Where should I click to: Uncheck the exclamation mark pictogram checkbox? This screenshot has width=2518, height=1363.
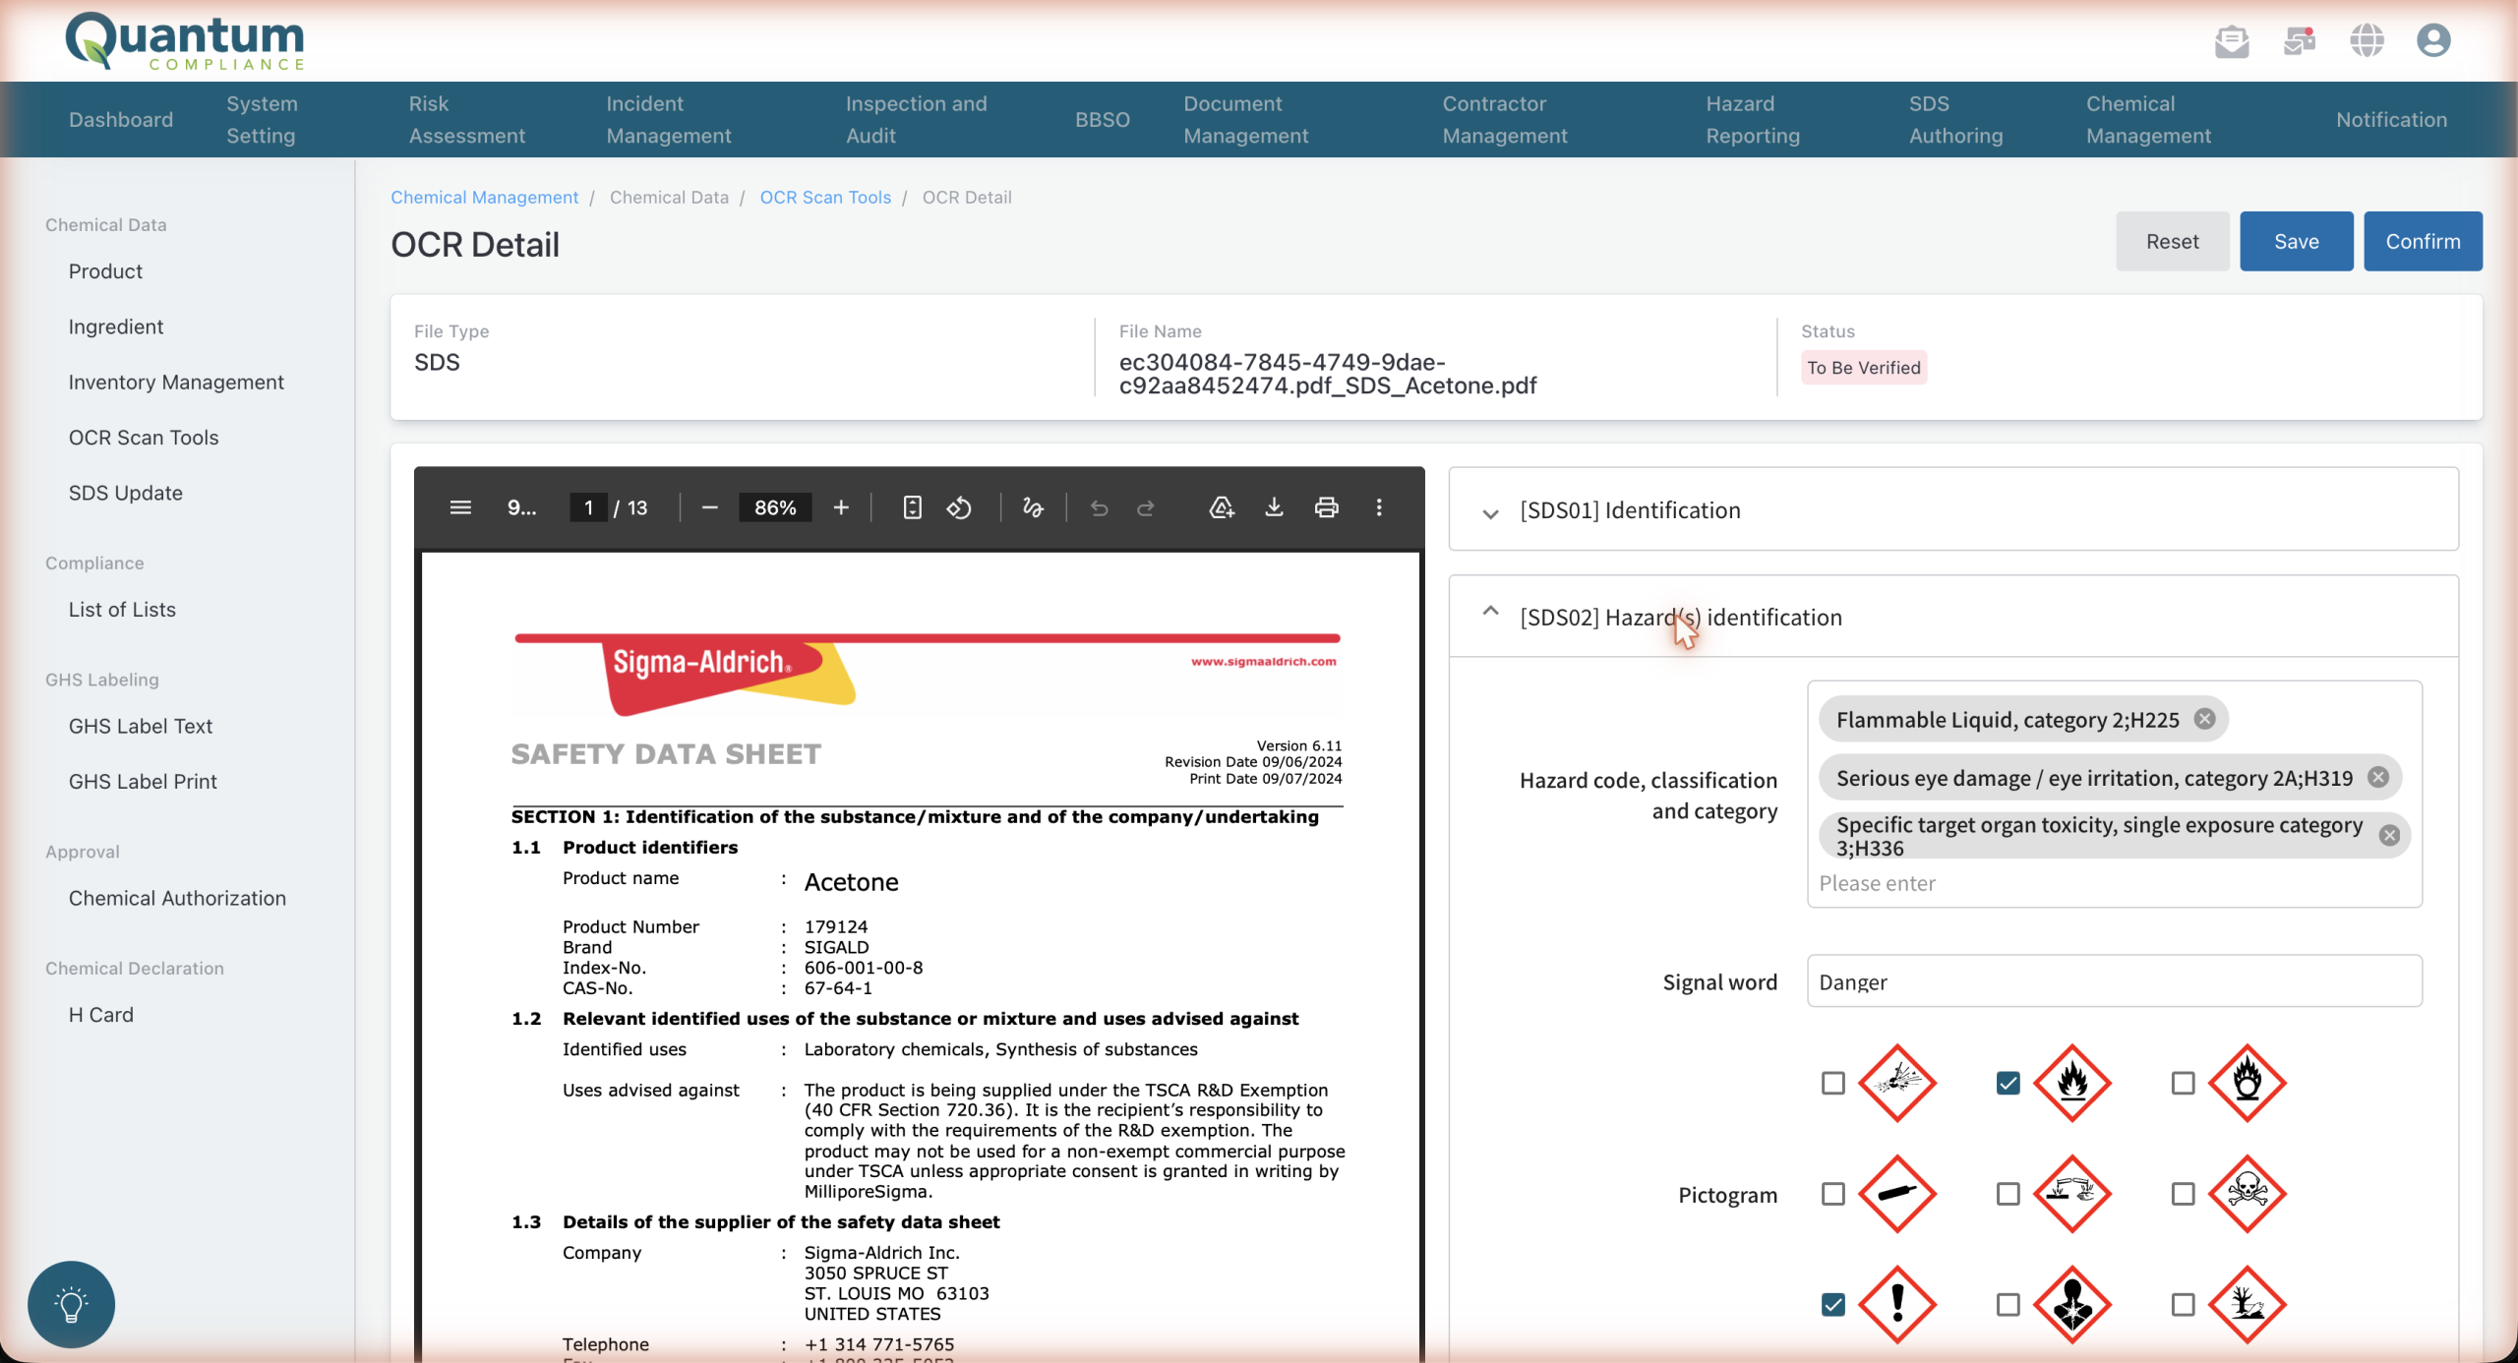(1832, 1304)
